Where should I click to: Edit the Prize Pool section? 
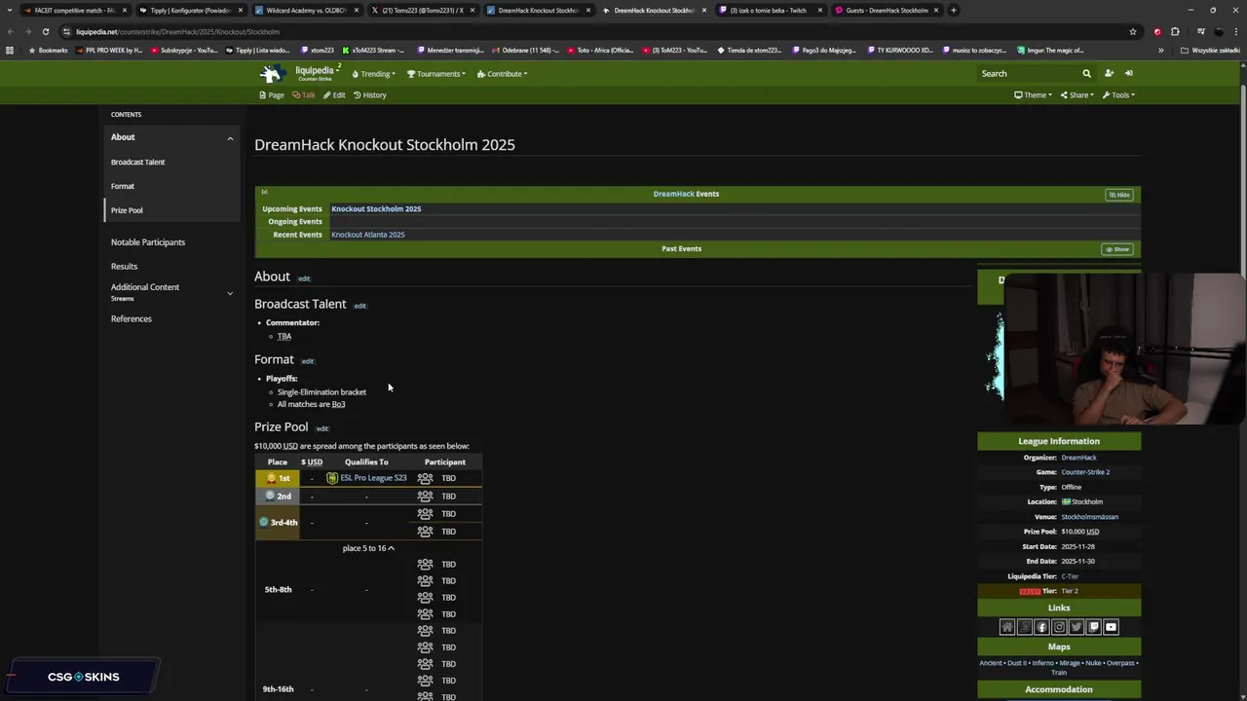click(321, 428)
